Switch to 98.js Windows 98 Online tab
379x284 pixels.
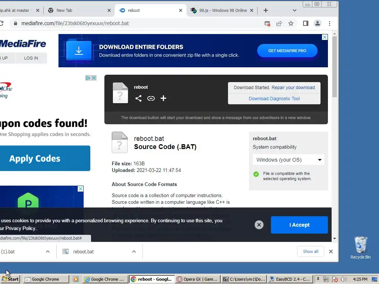(222, 10)
